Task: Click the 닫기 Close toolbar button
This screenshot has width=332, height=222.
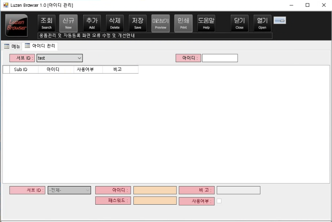Action: click(240, 23)
